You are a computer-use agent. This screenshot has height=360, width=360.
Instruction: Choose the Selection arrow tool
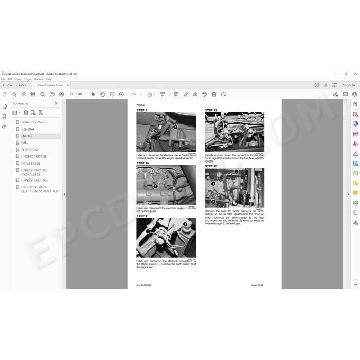coord(93,94)
